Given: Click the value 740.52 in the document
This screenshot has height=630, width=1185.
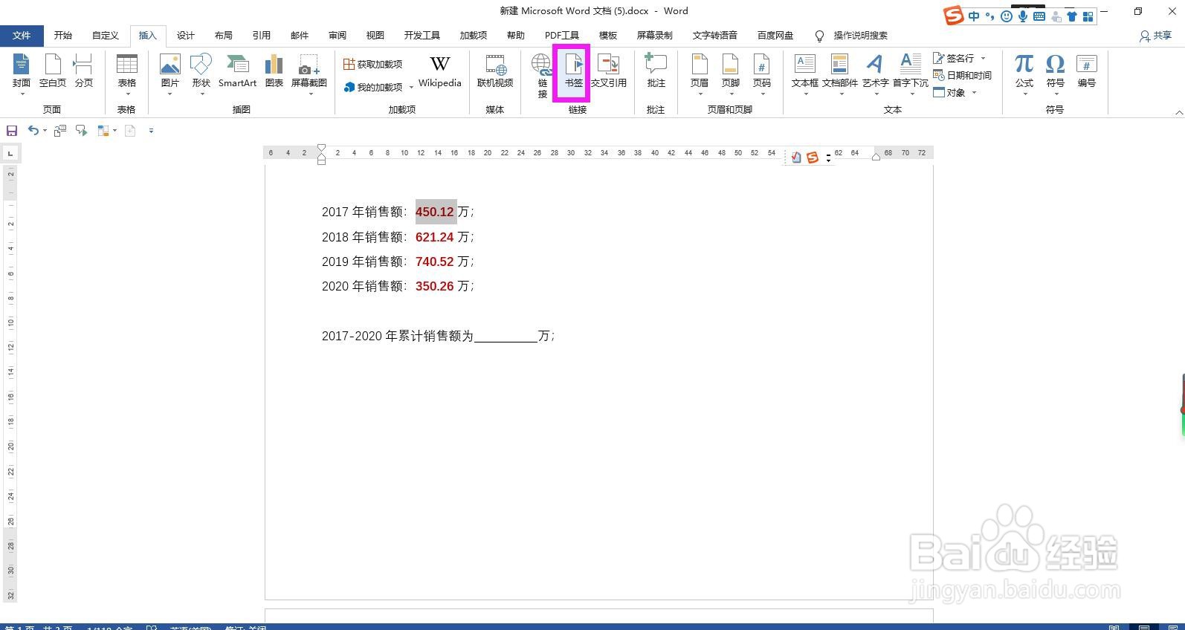Looking at the screenshot, I should tap(435, 262).
